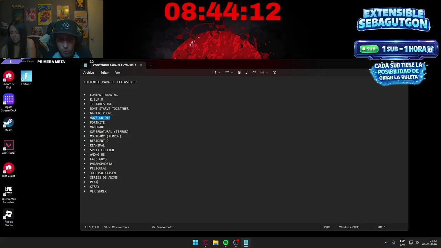Open the Ver menu
This screenshot has width=441, height=248.
click(x=117, y=73)
